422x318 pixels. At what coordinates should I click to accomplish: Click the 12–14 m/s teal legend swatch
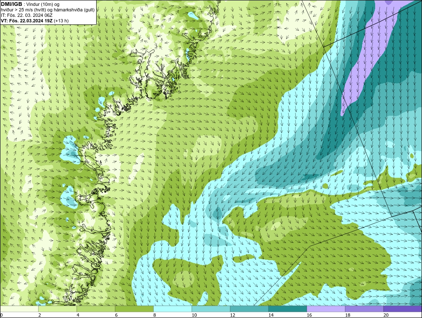pyautogui.click(x=249, y=309)
